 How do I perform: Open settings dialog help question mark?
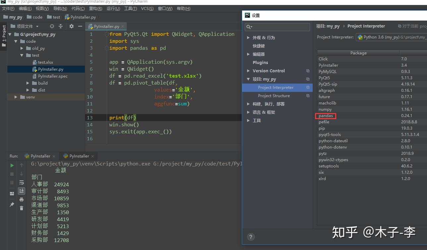click(x=251, y=237)
